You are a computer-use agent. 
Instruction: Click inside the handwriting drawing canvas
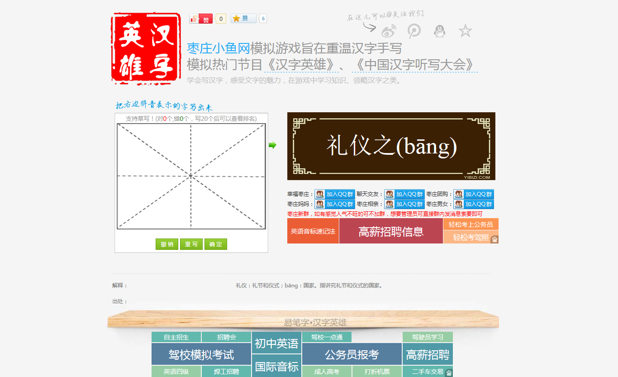click(191, 177)
